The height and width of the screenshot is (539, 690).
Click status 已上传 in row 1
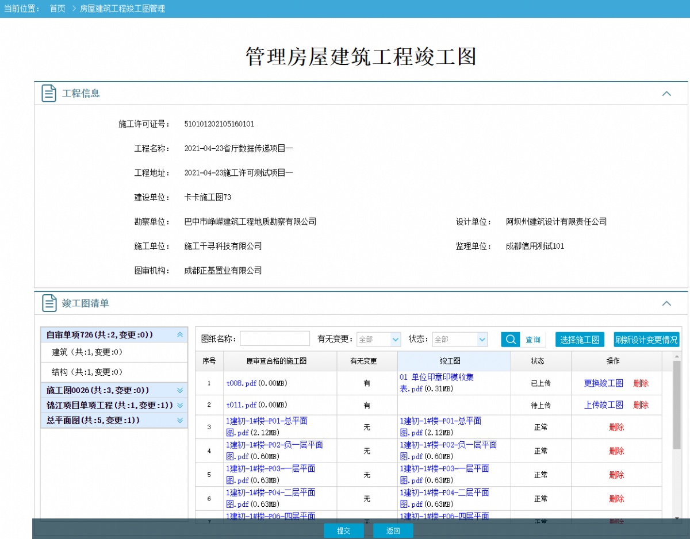[x=541, y=383]
